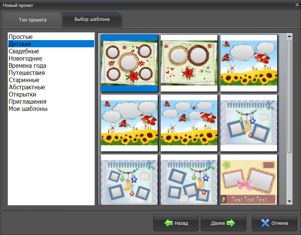The image size is (301, 235).
Task: Click the template gallery scrollbar thumb
Action: (290, 96)
